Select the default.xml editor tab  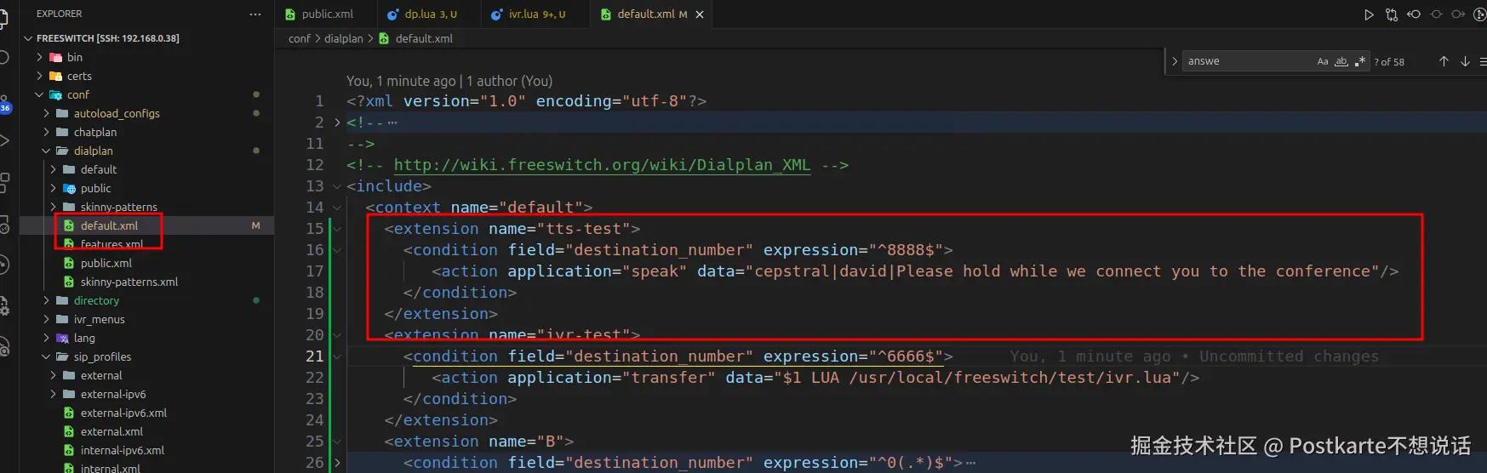pos(651,14)
